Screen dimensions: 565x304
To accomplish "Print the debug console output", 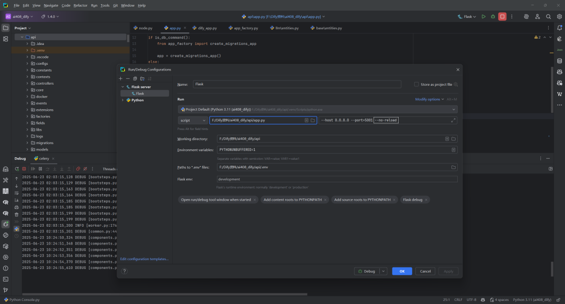I will [x=17, y=207].
